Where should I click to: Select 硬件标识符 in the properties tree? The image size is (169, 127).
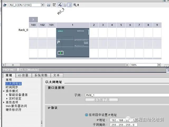[13, 110]
